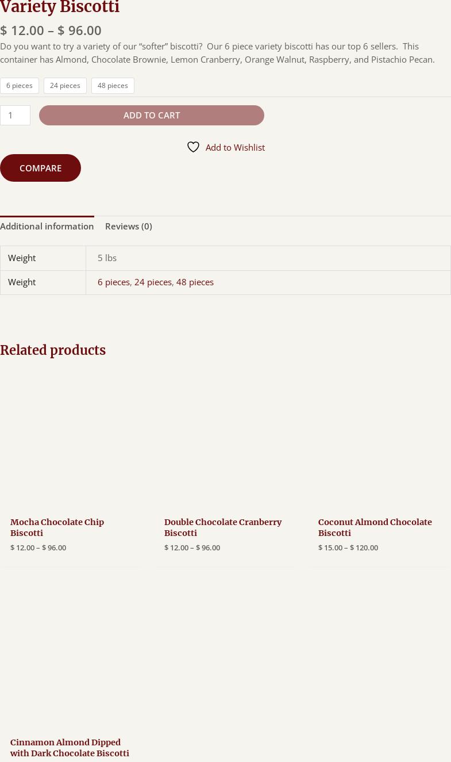
Task: Open the Reviews (0) tab
Action: coord(128,226)
